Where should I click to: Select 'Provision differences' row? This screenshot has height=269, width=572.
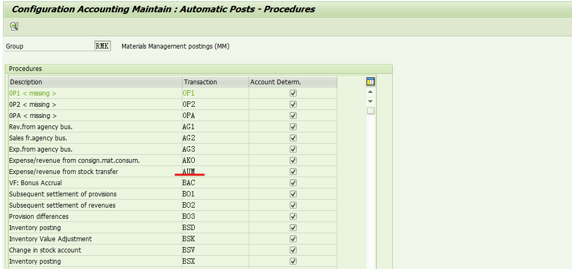[x=95, y=217]
